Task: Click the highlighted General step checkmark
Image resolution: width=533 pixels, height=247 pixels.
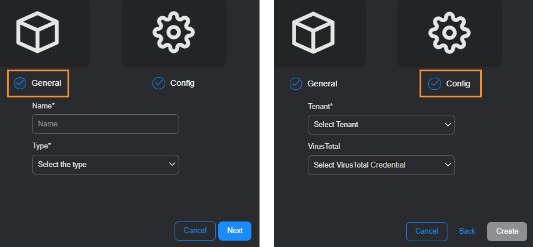Action: 20,83
